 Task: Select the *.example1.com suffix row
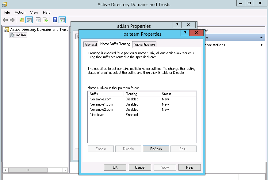click(x=142, y=104)
